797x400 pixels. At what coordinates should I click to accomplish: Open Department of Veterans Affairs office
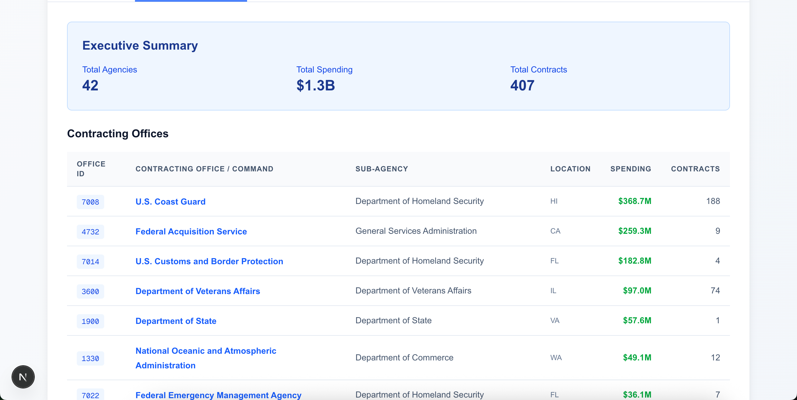click(x=197, y=291)
